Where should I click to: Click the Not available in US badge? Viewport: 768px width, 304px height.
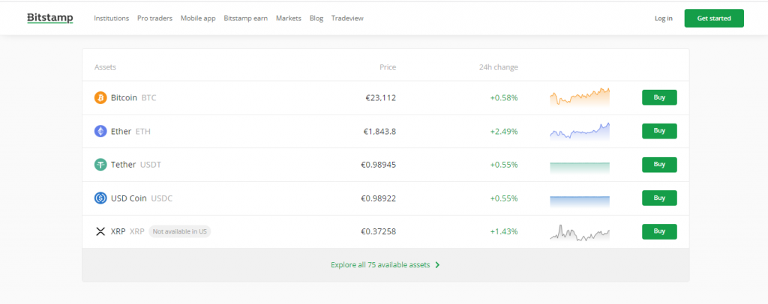(x=180, y=231)
